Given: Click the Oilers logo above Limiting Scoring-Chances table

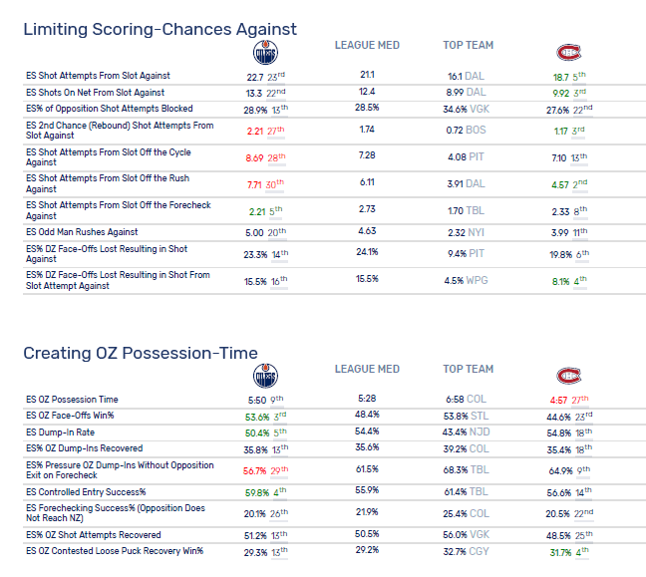Looking at the screenshot, I should tap(265, 52).
